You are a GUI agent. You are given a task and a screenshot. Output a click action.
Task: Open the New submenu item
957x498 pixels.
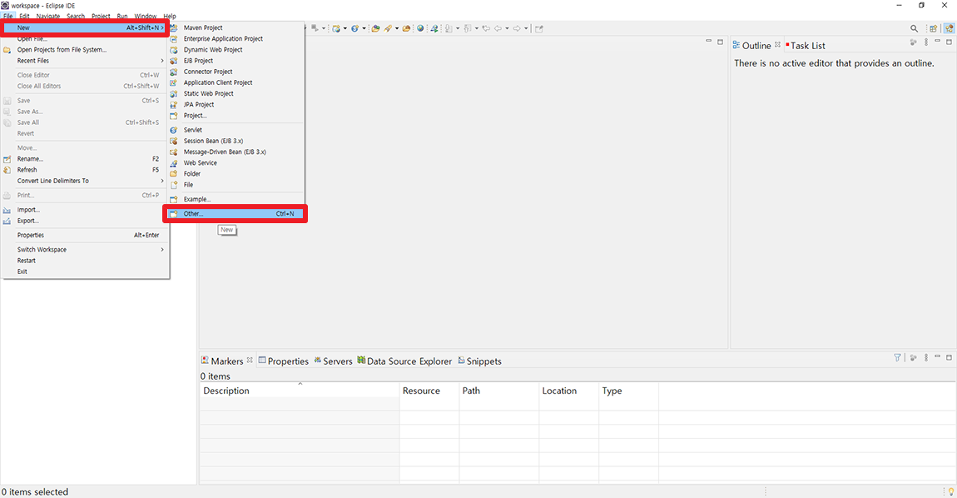point(85,27)
